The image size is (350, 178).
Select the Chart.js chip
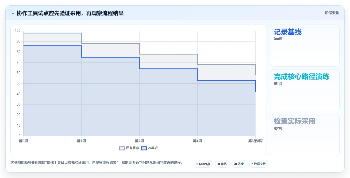(203, 164)
